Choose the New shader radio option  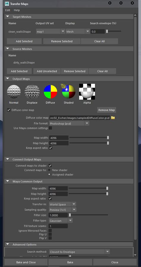49,170
